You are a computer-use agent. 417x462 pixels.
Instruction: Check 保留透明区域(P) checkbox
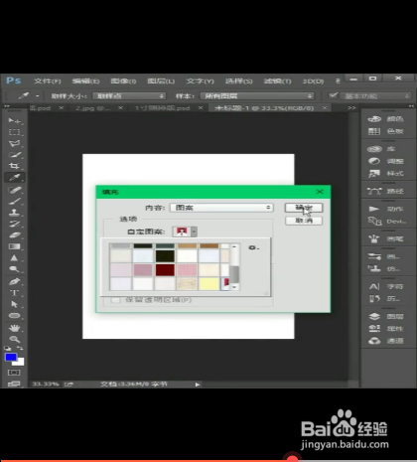pos(115,300)
